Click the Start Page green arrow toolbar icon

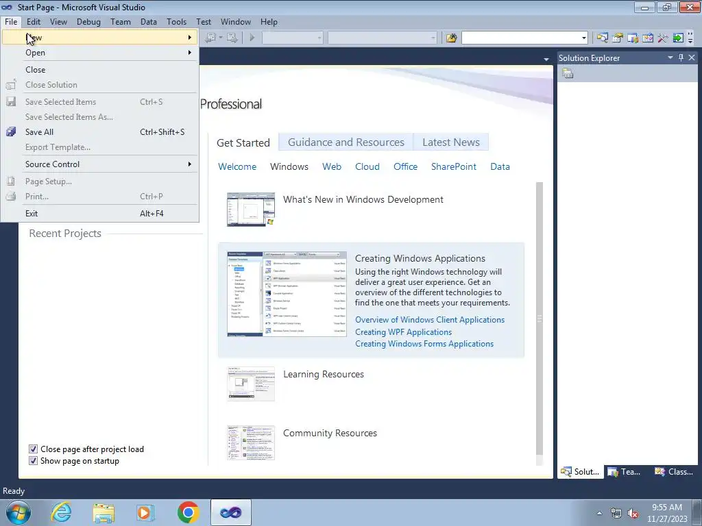pos(678,38)
